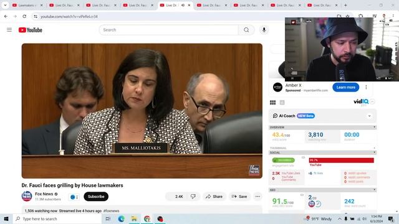Open Chrome from the taskbar
The image size is (399, 224).
[x=147, y=218]
